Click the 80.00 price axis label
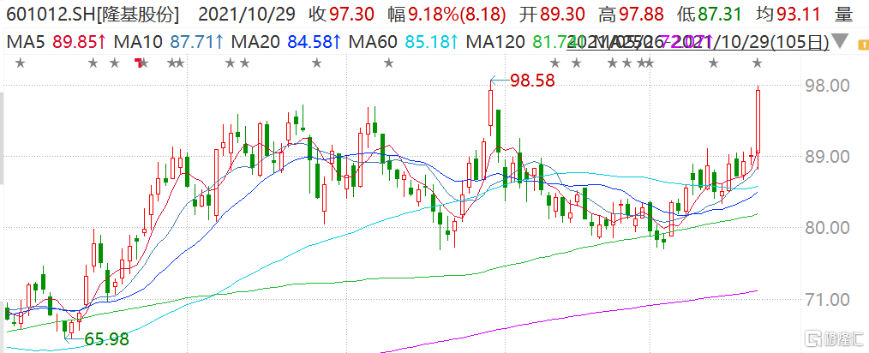This screenshot has height=353, width=869. pos(827,228)
